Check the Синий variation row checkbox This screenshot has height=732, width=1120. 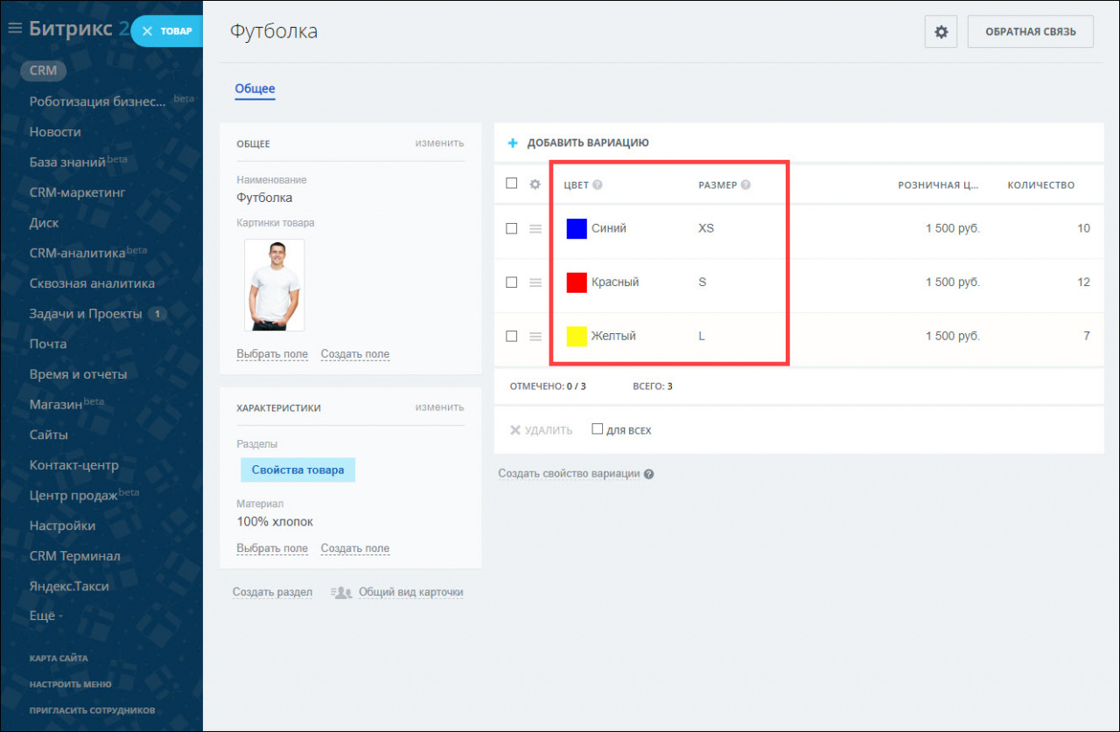tap(512, 228)
